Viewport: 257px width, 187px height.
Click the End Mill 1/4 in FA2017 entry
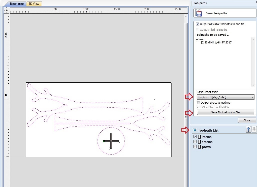tap(216, 42)
